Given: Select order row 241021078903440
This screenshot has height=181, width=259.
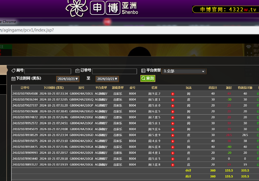Looking at the screenshot, I should tap(25, 159).
